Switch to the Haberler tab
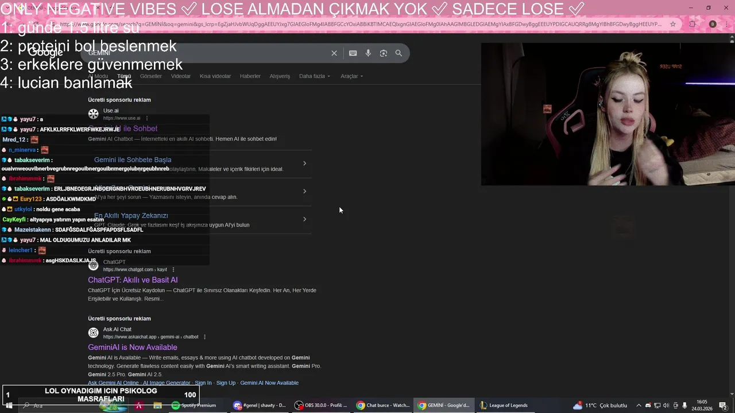 250,76
